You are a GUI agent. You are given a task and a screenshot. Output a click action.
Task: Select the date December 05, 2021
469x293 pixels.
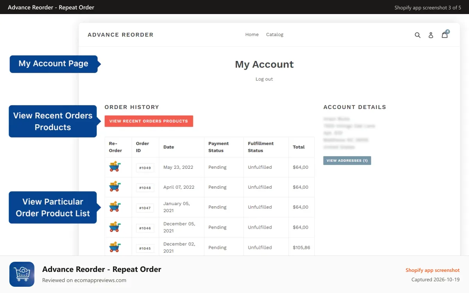(x=179, y=227)
